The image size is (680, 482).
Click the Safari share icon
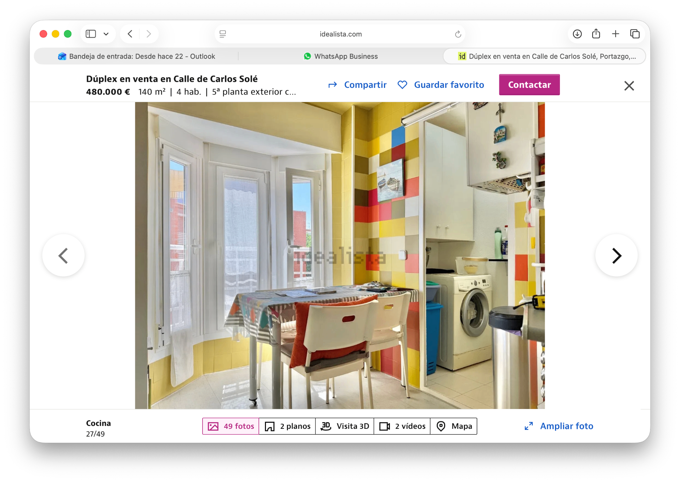pos(596,34)
